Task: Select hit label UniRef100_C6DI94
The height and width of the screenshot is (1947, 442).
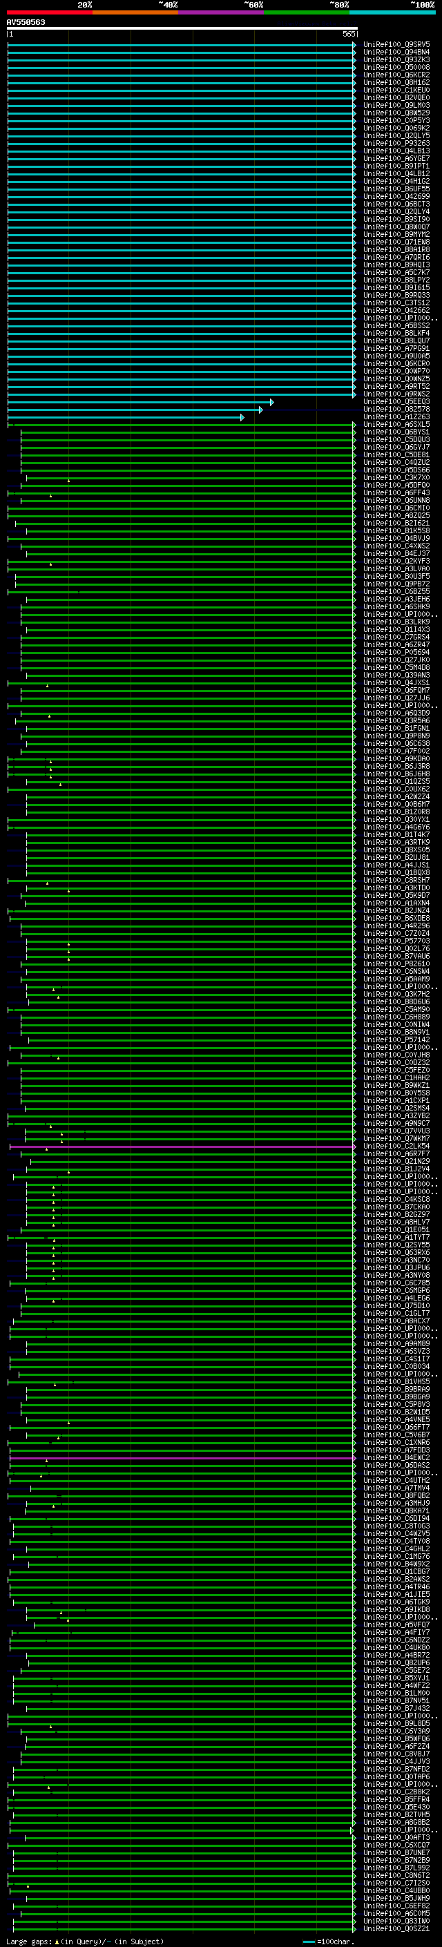Action: pos(396,1519)
